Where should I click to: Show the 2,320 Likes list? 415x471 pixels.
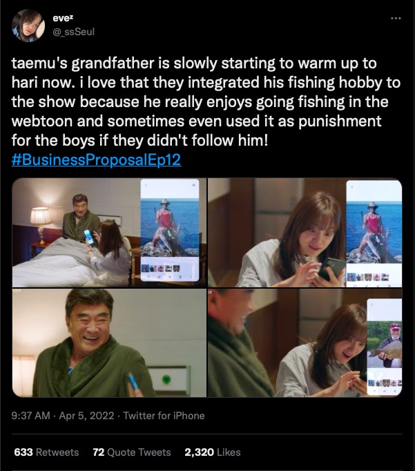pyautogui.click(x=213, y=452)
